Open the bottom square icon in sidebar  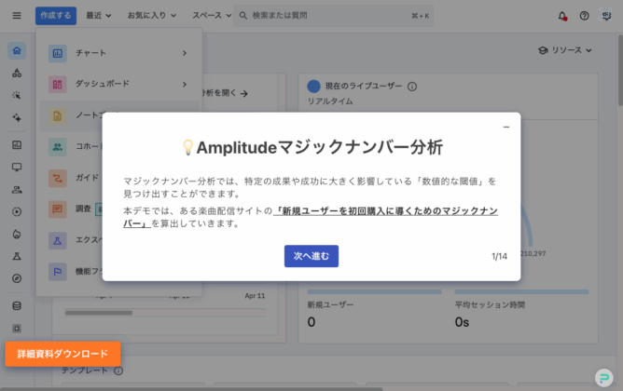click(x=17, y=329)
